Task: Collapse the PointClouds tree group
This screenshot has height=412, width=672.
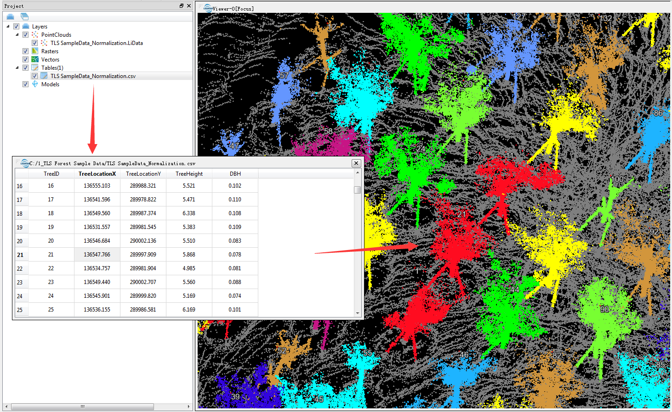Action: click(x=17, y=34)
